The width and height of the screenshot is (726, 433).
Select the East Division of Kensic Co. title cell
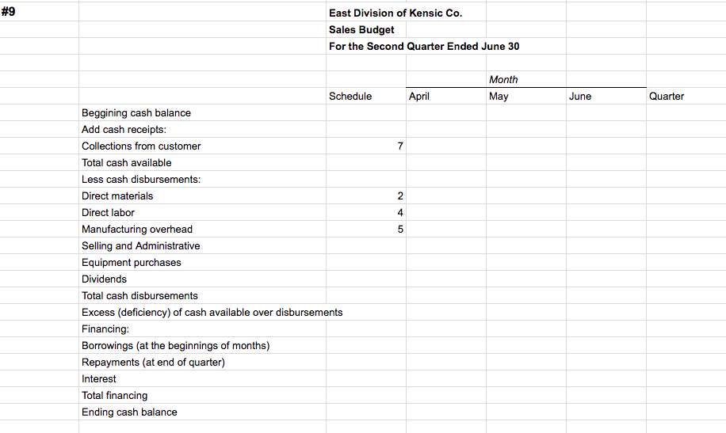coord(395,13)
